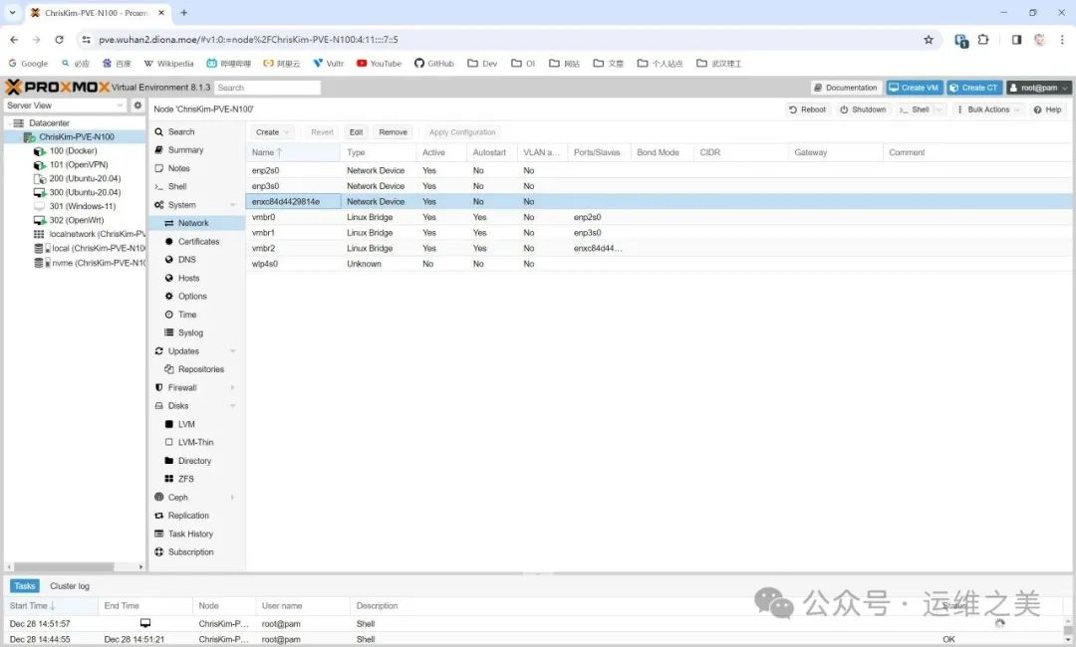The image size is (1076, 647).
Task: Open the Bulk Actions dropdown
Action: (988, 109)
